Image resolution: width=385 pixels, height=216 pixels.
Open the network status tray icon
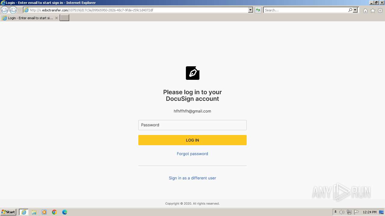coord(349,212)
